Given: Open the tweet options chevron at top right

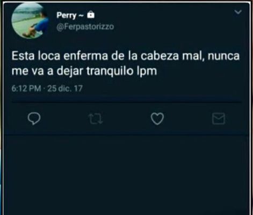Looking at the screenshot, I should [238, 12].
